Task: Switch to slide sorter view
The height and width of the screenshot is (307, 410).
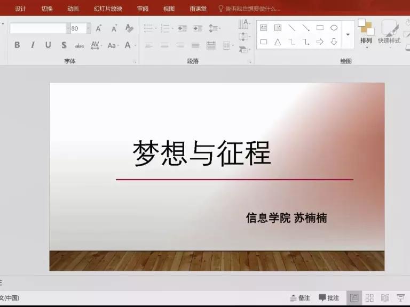Action: (x=369, y=298)
